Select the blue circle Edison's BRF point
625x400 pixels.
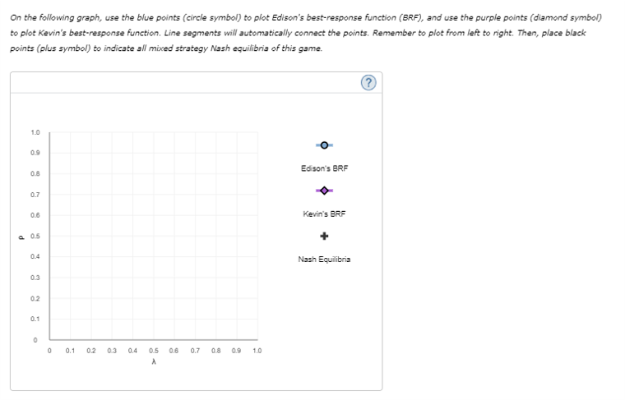[x=324, y=145]
